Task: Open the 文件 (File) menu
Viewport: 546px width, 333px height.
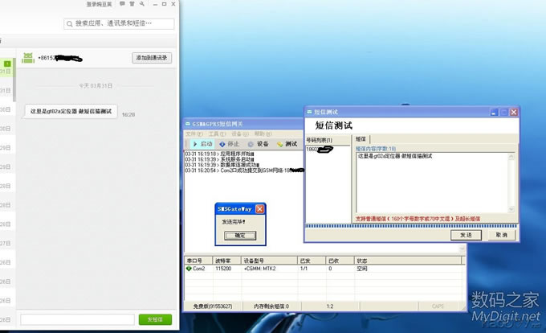Action: [x=194, y=134]
